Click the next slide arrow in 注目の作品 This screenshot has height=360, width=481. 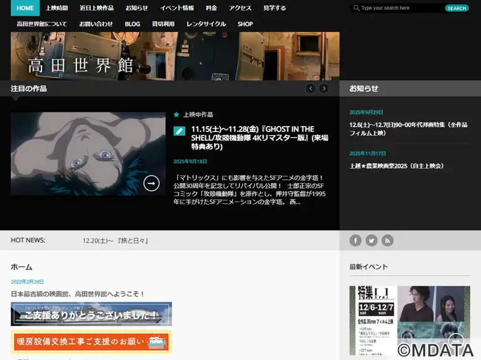point(323,88)
